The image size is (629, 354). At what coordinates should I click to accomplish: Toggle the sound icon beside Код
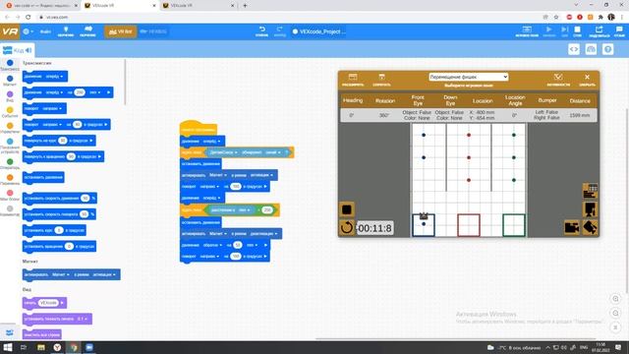(29, 50)
